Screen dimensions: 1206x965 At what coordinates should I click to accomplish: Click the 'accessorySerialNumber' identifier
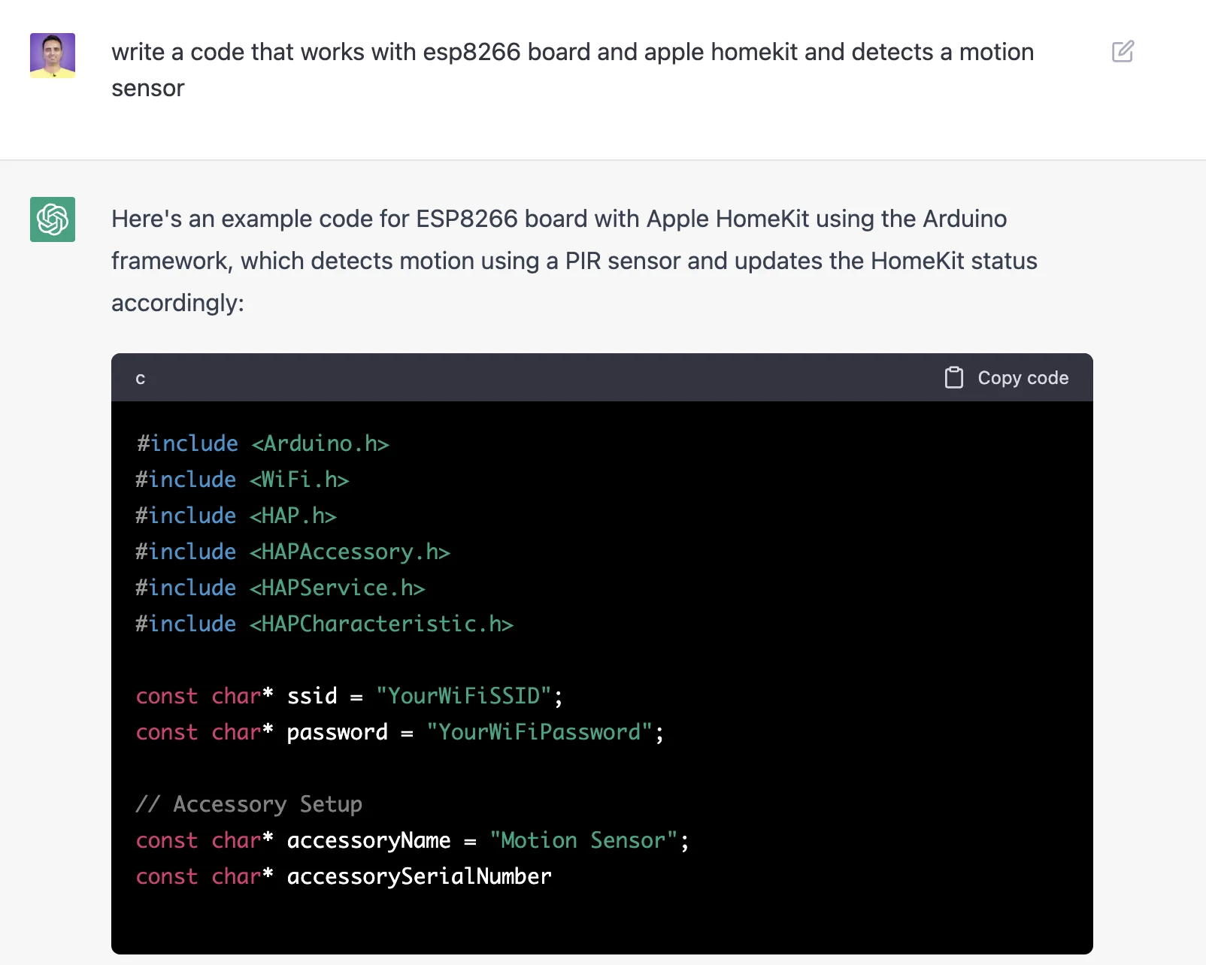[x=419, y=876]
